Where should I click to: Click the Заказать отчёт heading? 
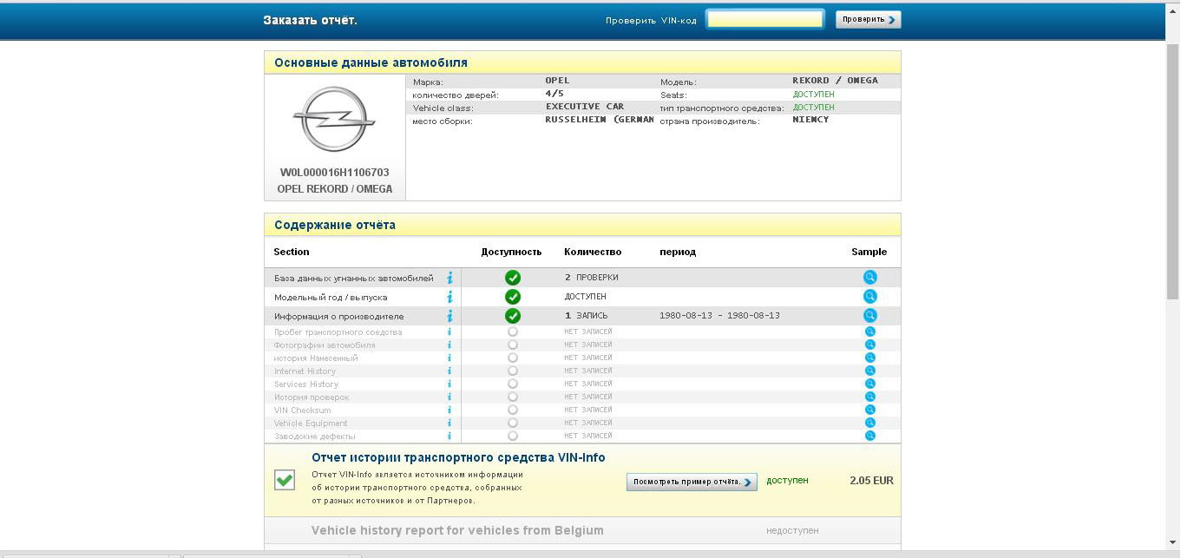tap(310, 20)
